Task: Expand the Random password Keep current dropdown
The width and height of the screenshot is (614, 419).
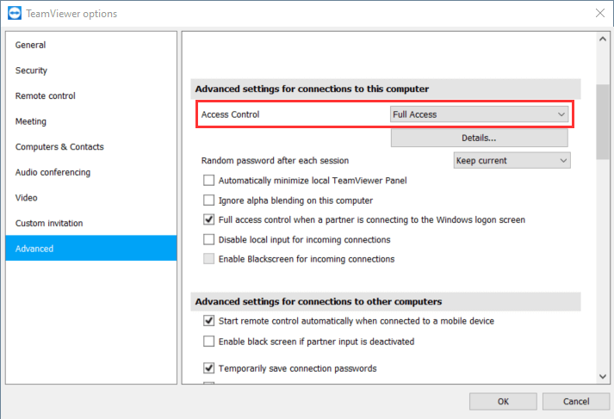Action: [x=512, y=160]
